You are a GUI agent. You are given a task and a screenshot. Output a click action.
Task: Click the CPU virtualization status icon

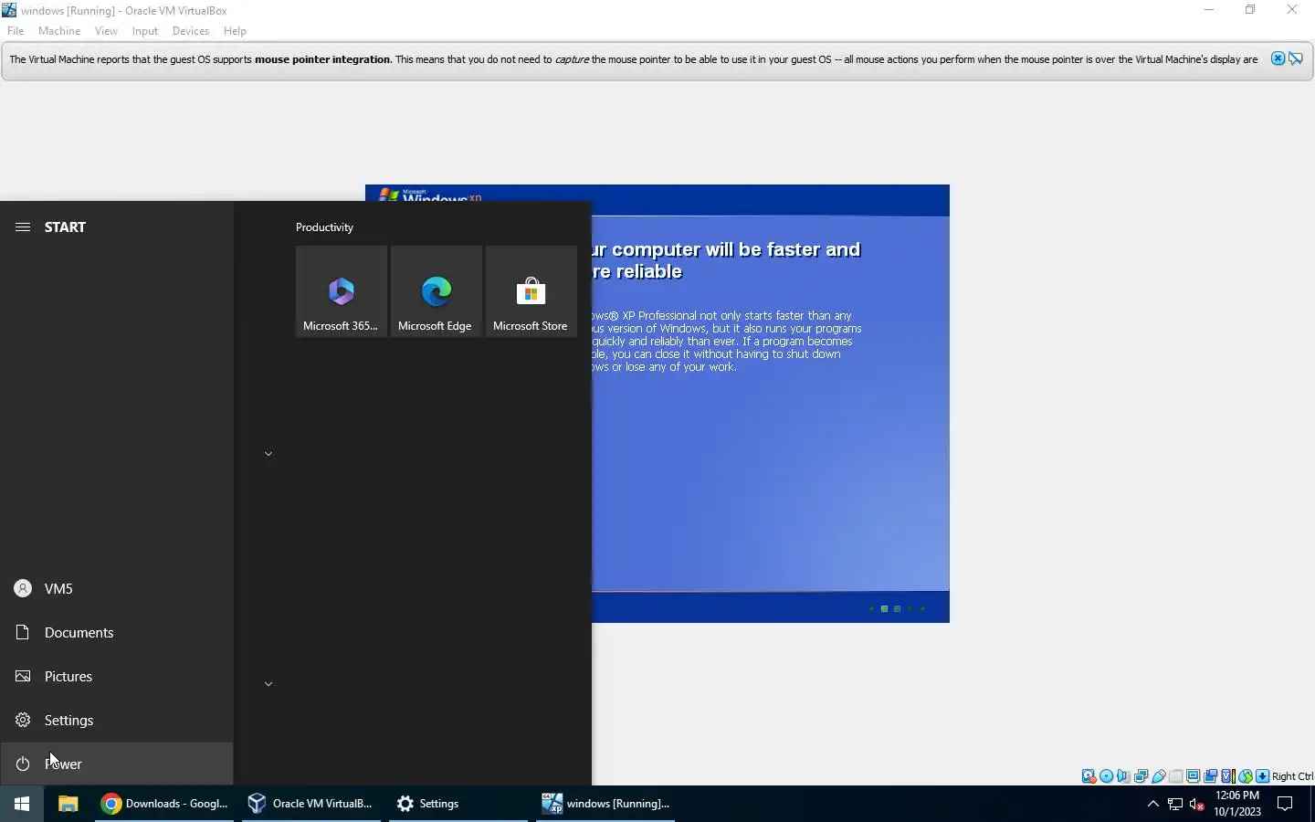coord(1227,776)
